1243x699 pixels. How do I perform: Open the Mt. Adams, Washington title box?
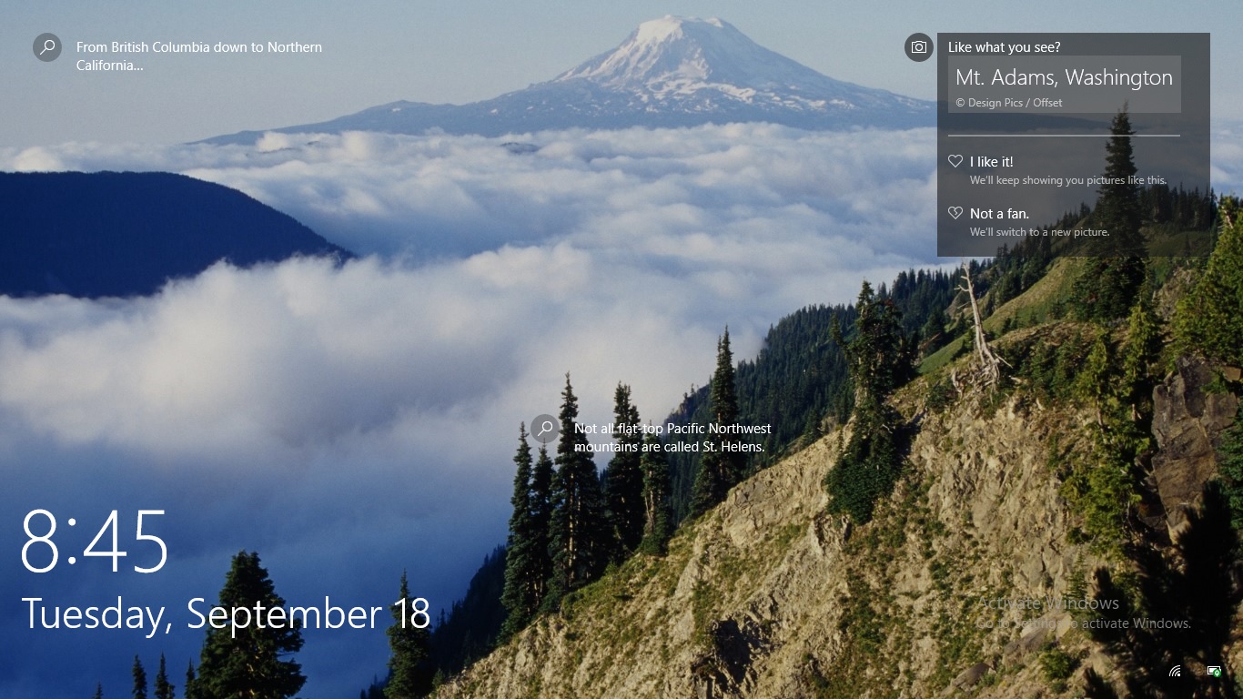[x=1065, y=85]
